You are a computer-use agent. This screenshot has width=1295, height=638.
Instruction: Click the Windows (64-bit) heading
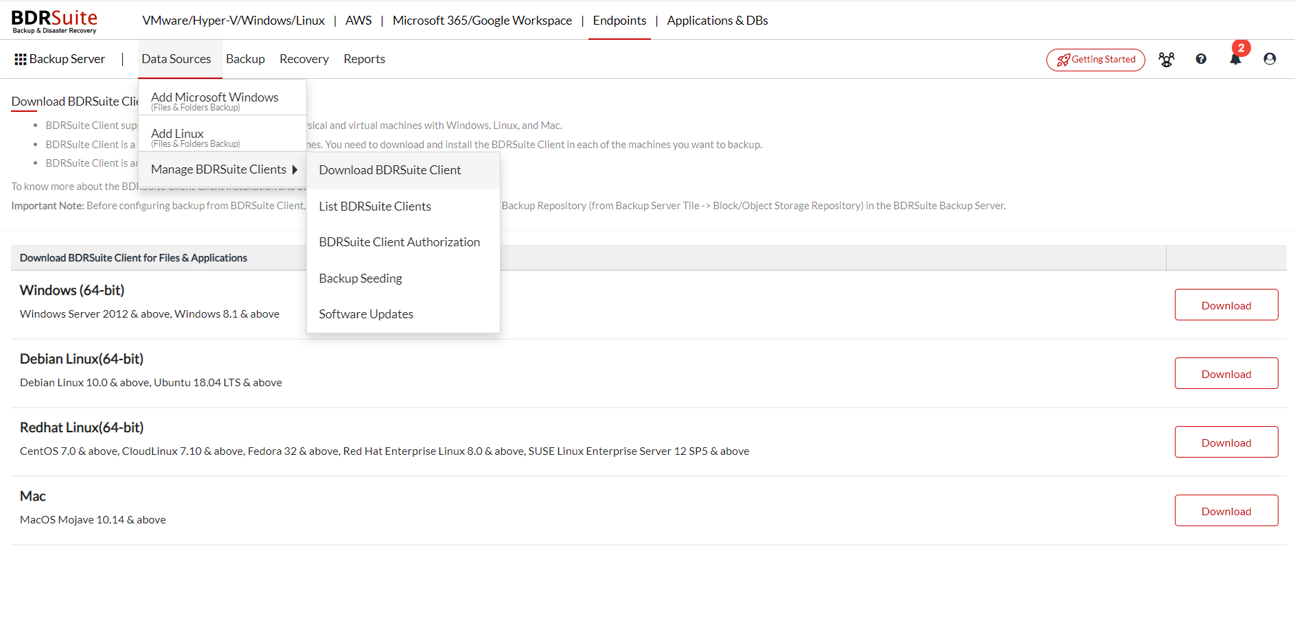pos(72,290)
